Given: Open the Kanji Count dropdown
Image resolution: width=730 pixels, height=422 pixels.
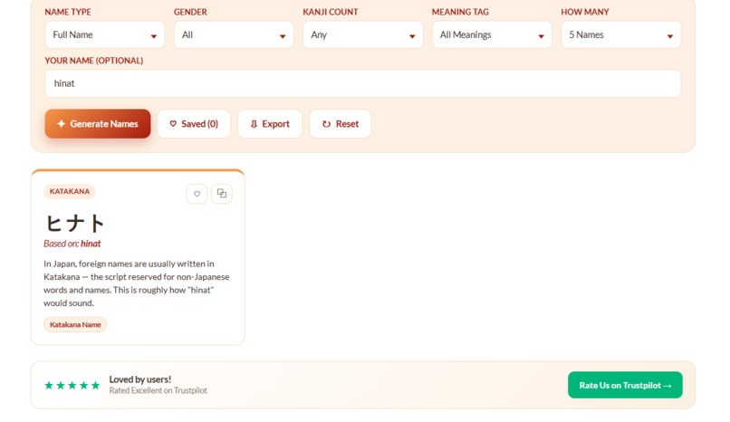Looking at the screenshot, I should [x=362, y=35].
